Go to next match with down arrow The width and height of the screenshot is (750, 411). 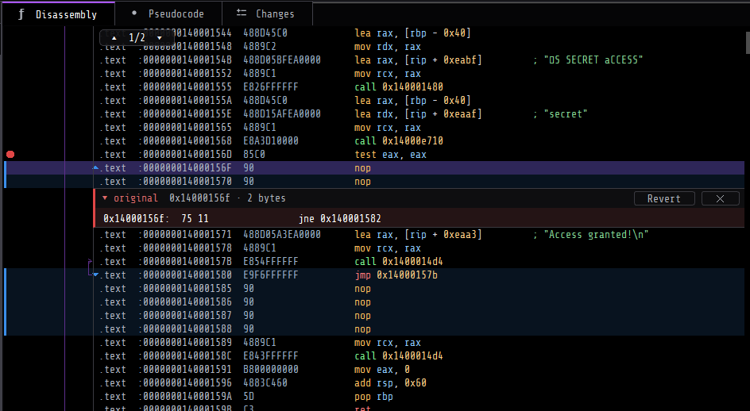(159, 38)
